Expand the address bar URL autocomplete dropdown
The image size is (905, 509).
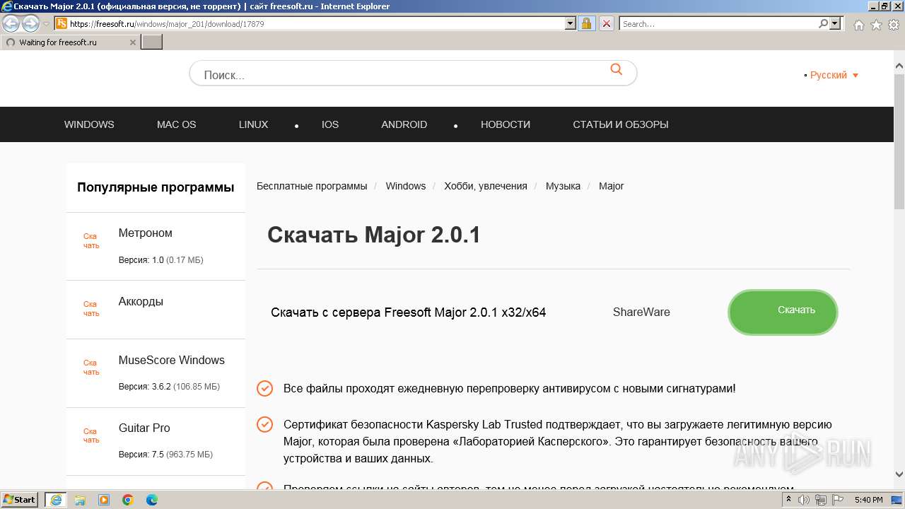click(571, 23)
